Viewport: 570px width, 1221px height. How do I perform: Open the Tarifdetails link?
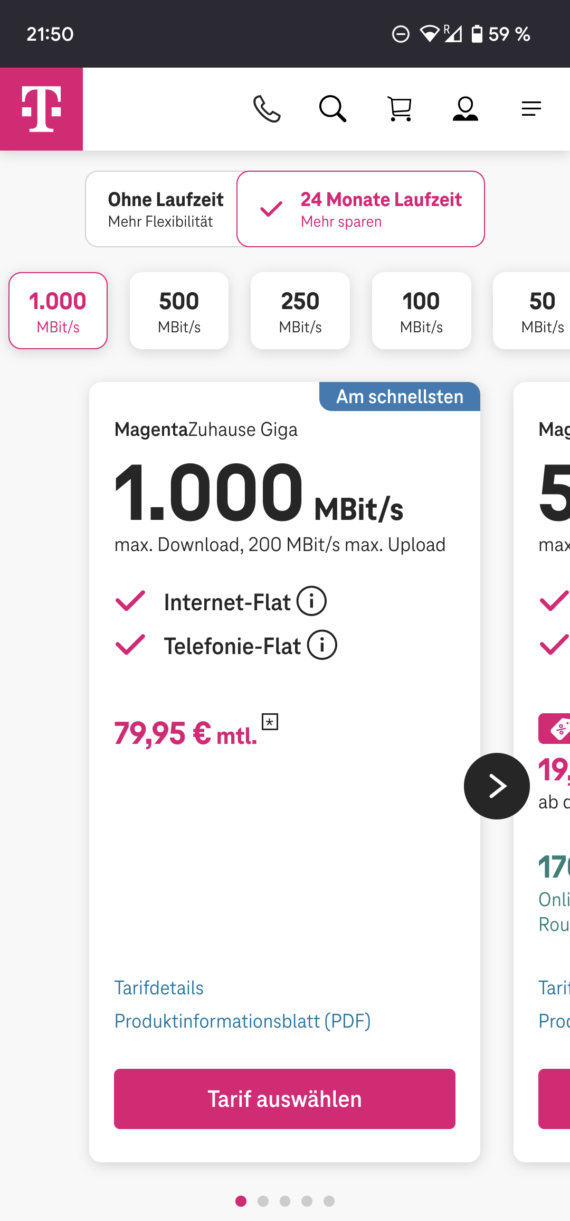(x=159, y=988)
